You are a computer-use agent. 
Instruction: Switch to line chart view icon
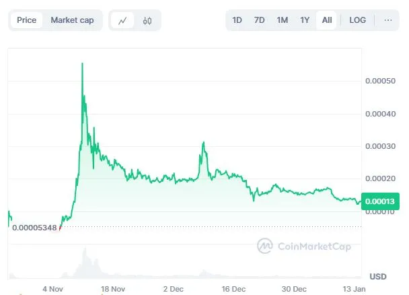tap(122, 20)
